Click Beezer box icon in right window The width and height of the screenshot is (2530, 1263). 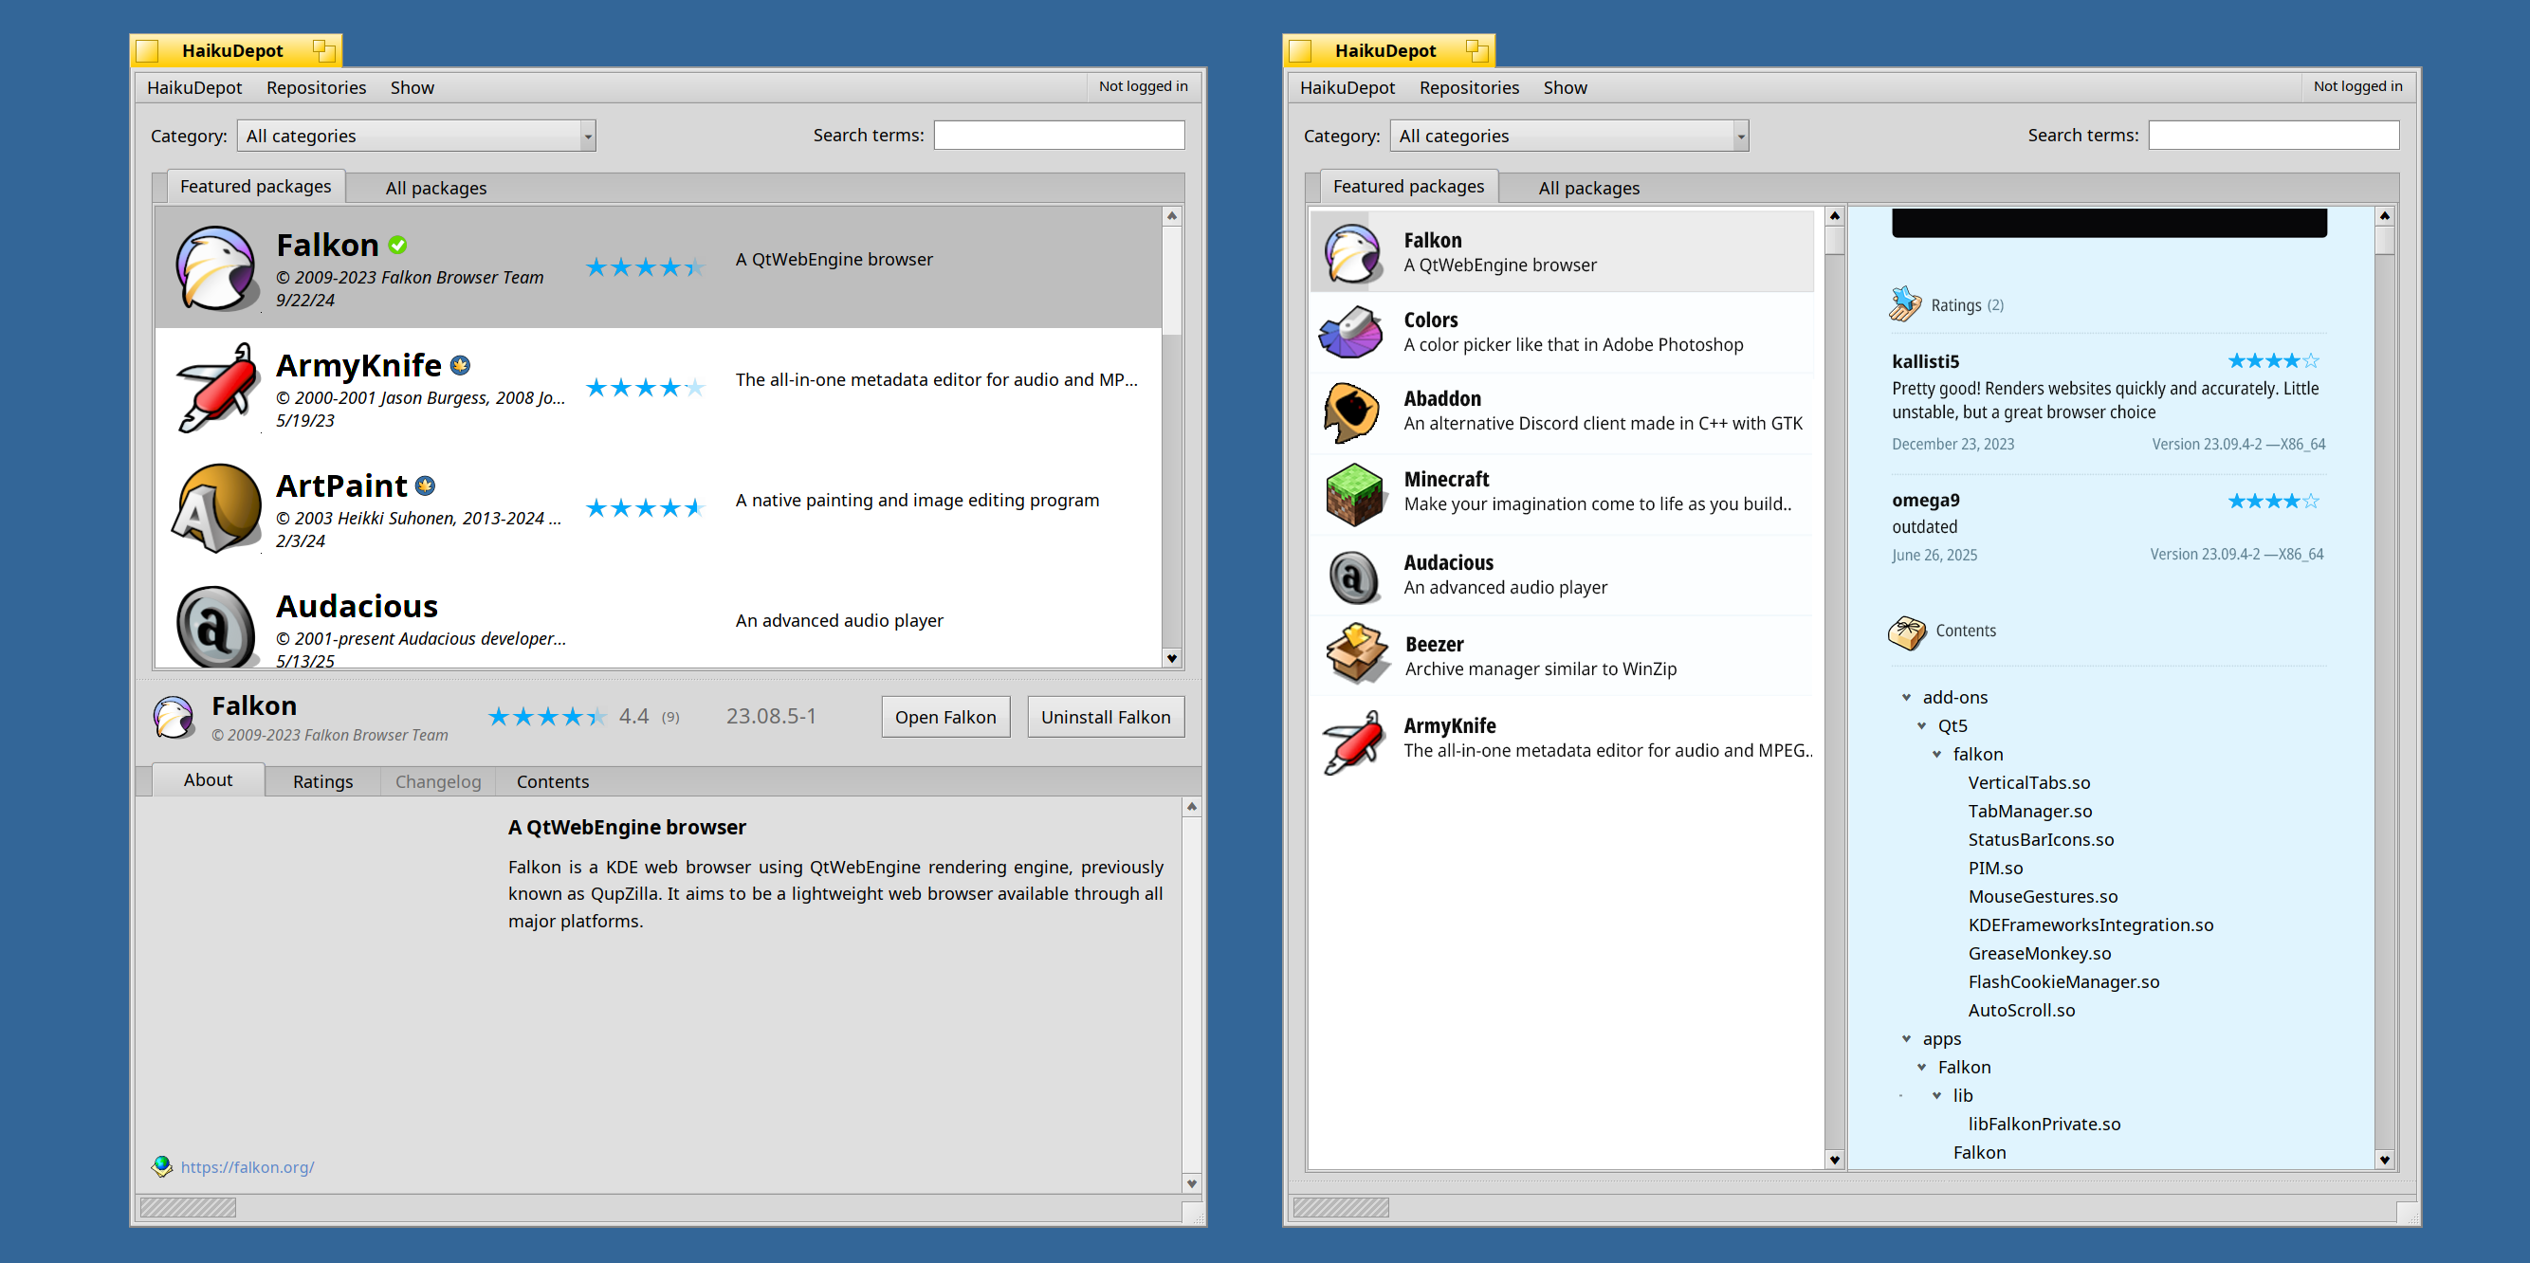tap(1356, 654)
